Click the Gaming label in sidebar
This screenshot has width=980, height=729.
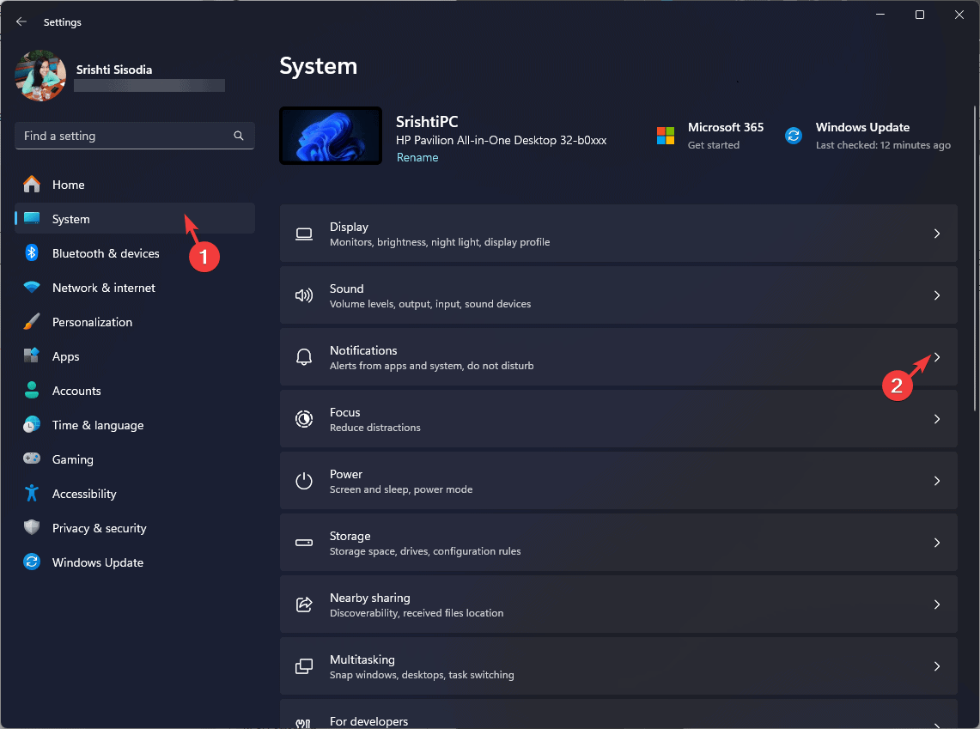[x=72, y=459]
